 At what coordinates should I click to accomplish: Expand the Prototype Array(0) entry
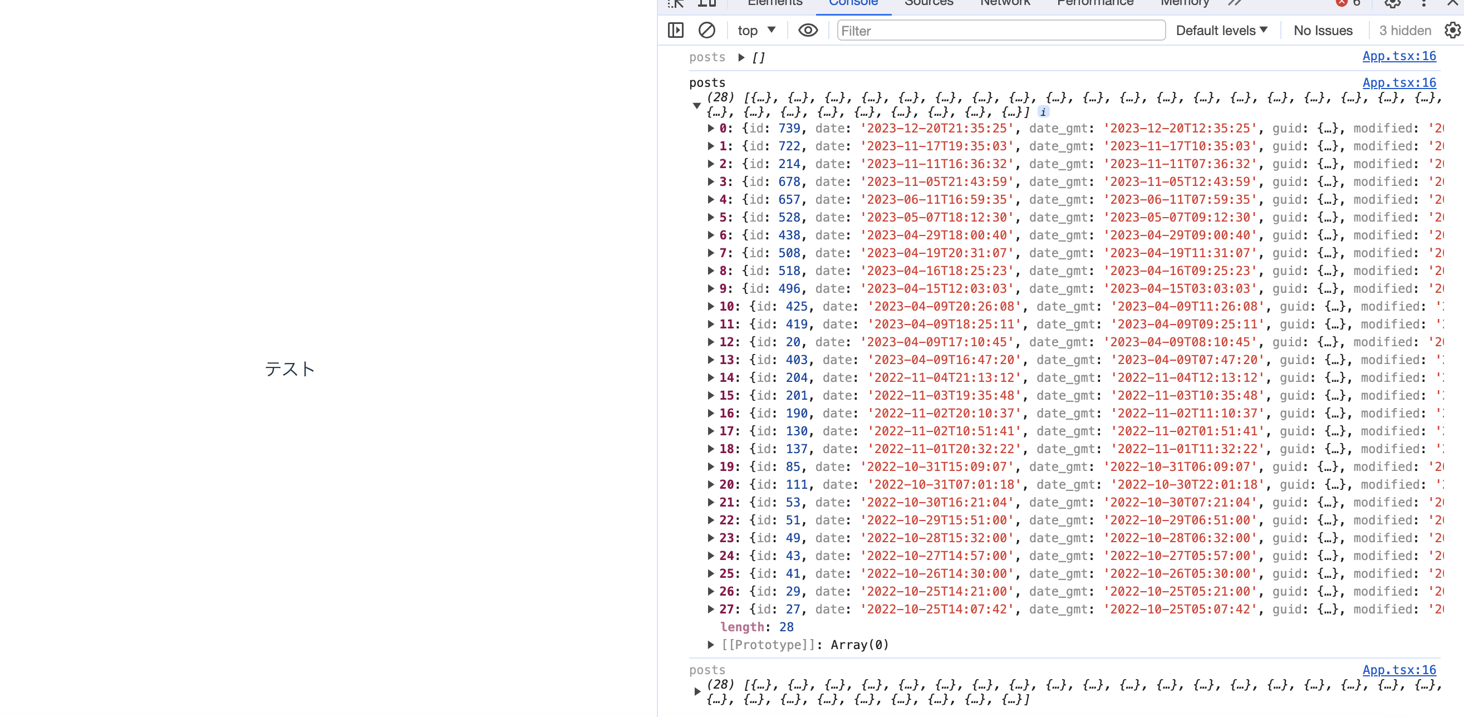(710, 645)
